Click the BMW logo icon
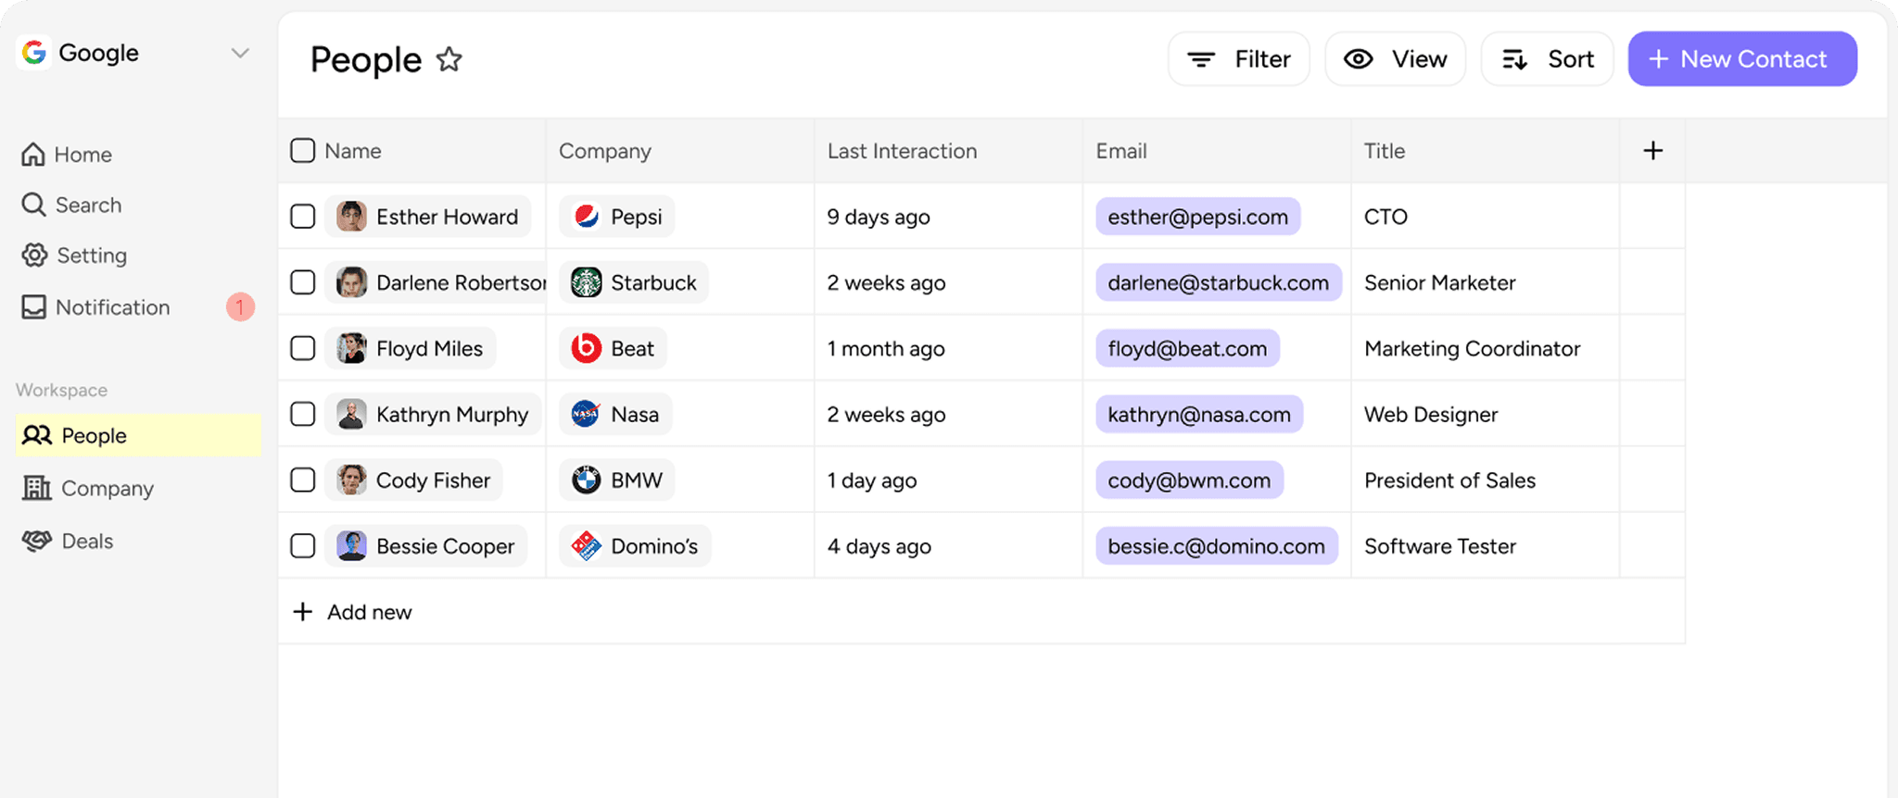The image size is (1898, 798). (x=586, y=480)
